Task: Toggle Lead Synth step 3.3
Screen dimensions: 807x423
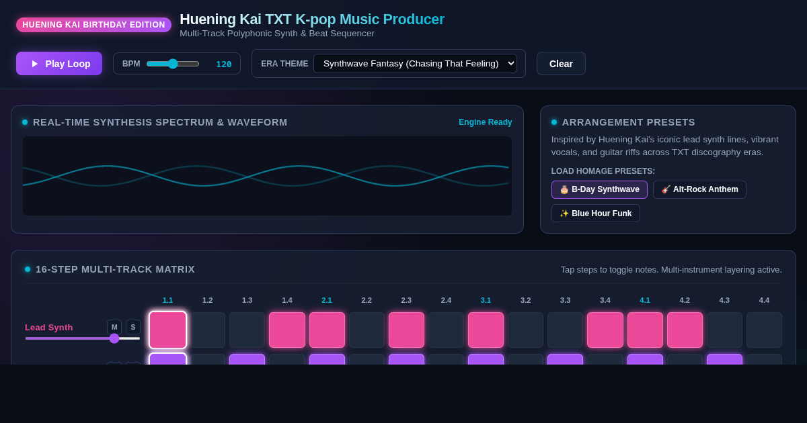Action: [566, 330]
